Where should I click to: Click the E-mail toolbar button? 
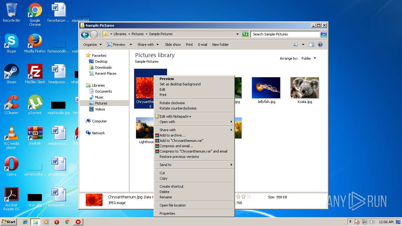pos(203,45)
